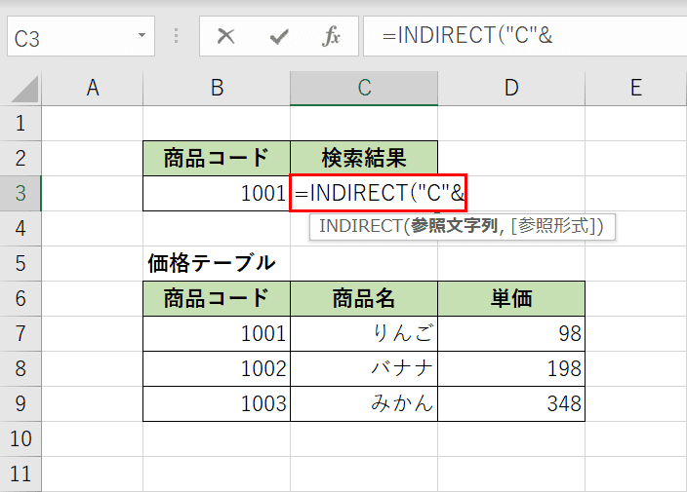Image resolution: width=687 pixels, height=492 pixels.
Task: Select column B header
Action: 217,88
